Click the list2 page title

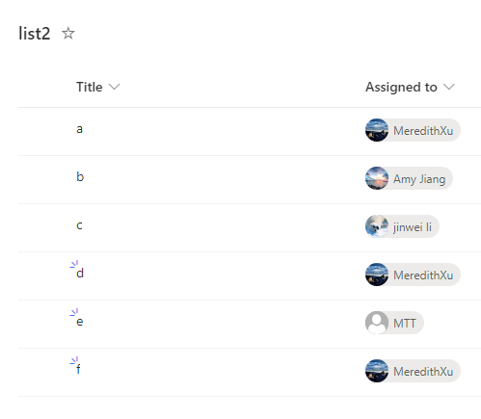(35, 34)
